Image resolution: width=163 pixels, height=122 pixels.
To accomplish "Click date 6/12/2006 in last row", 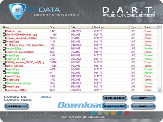I will coord(76,90).
